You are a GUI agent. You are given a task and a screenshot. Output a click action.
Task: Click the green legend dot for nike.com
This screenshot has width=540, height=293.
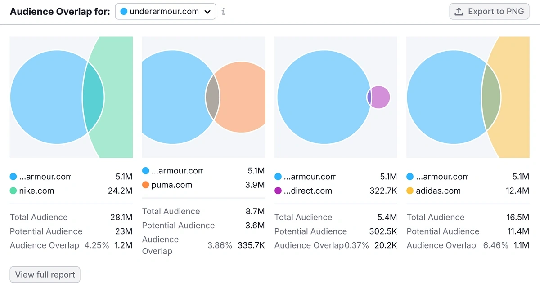(12, 191)
